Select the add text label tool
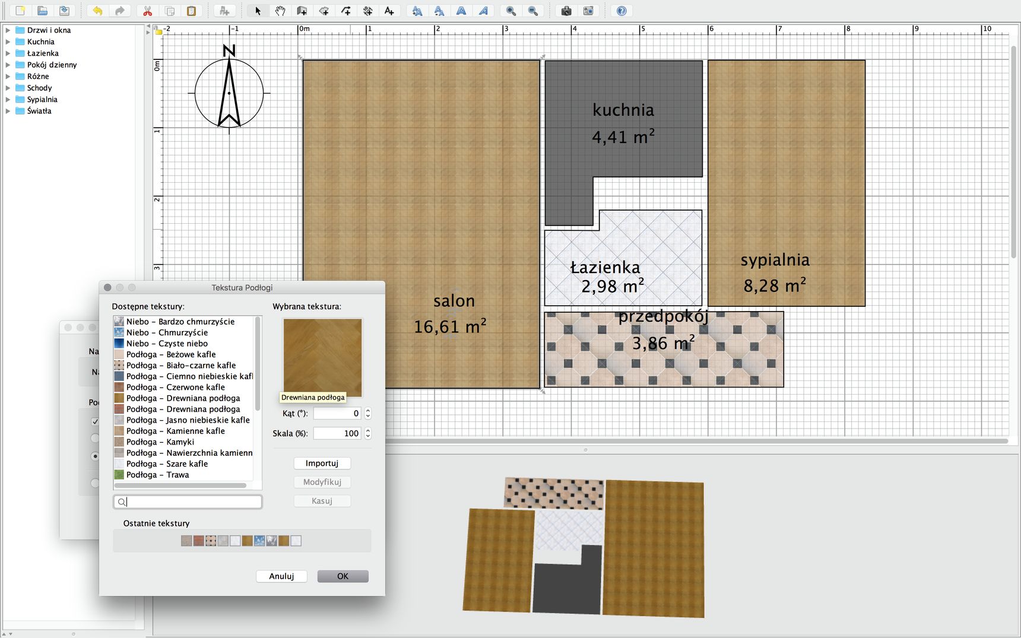The height and width of the screenshot is (638, 1021). tap(389, 11)
